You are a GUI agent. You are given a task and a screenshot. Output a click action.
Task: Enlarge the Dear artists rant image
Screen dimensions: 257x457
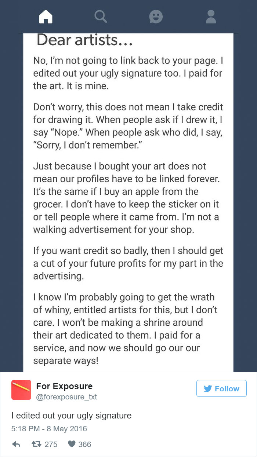[128, 202]
